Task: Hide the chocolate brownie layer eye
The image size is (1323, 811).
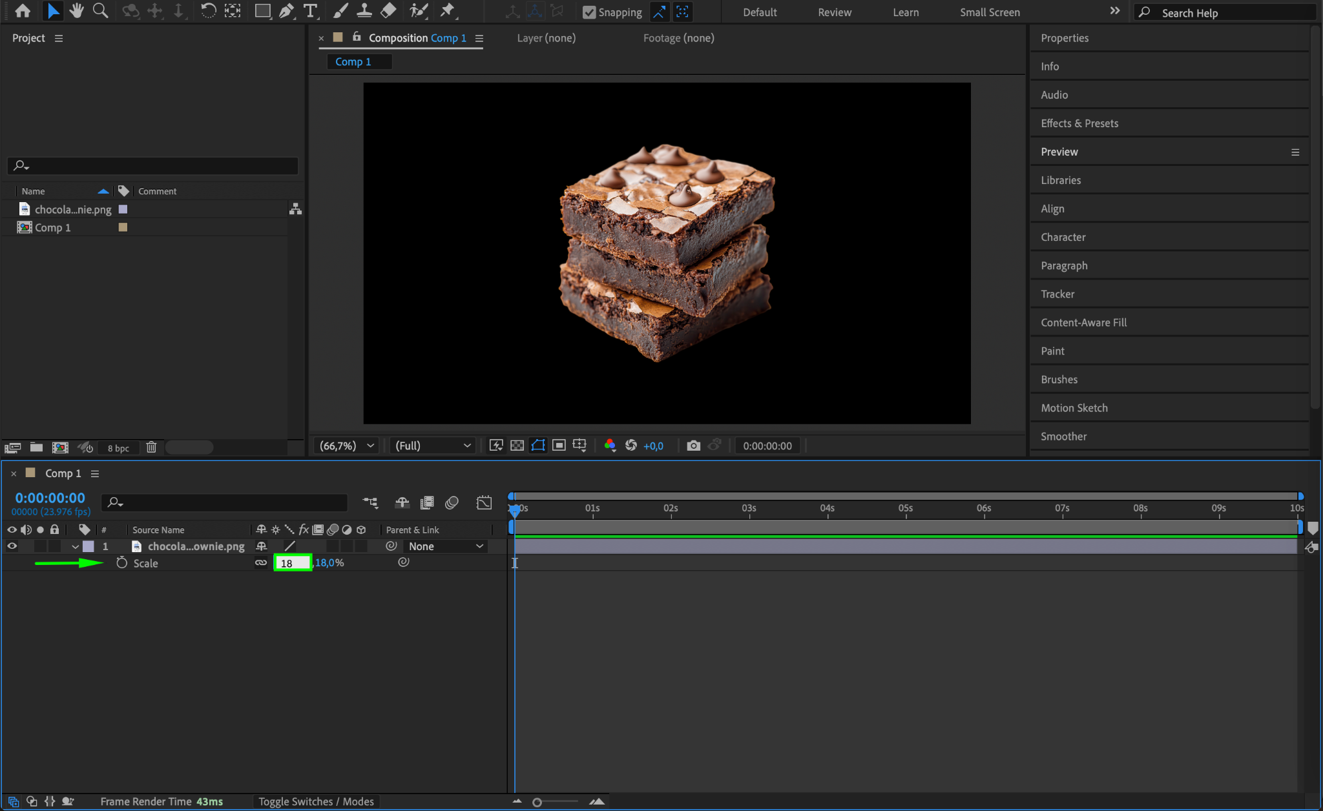Action: pos(12,546)
